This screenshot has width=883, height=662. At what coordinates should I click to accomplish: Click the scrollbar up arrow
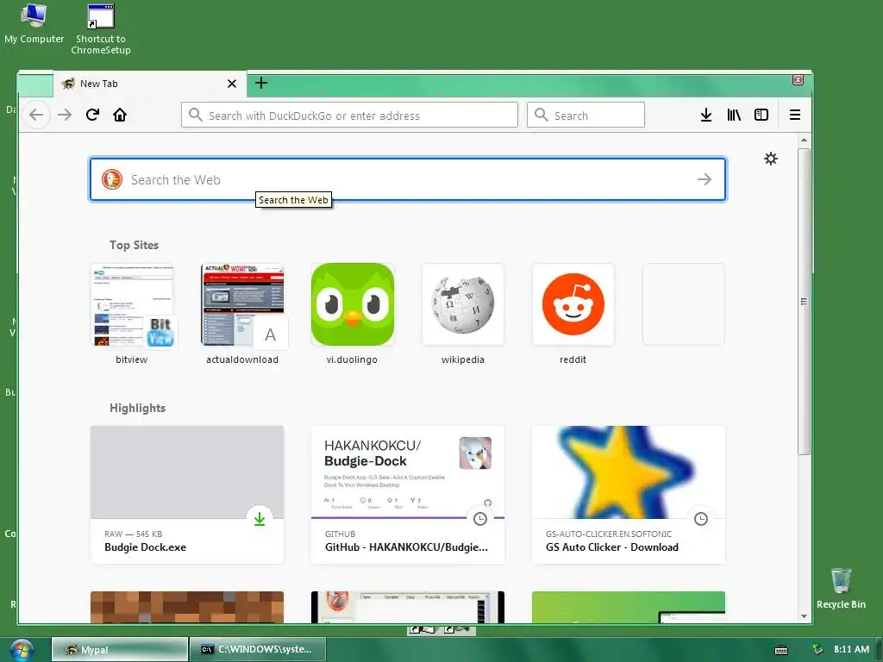804,141
